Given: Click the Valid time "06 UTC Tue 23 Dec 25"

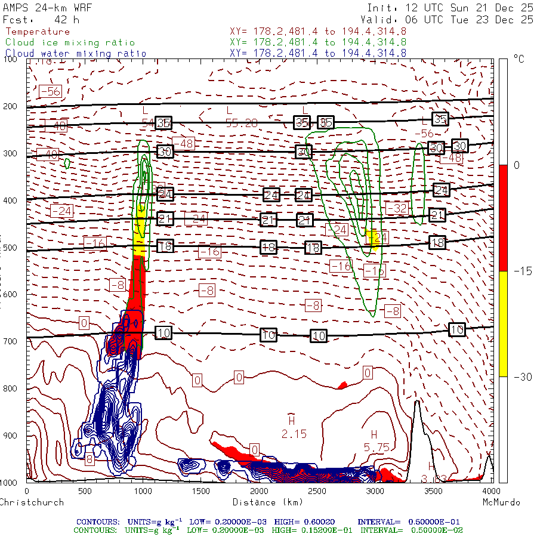Looking at the screenshot, I should click(469, 20).
